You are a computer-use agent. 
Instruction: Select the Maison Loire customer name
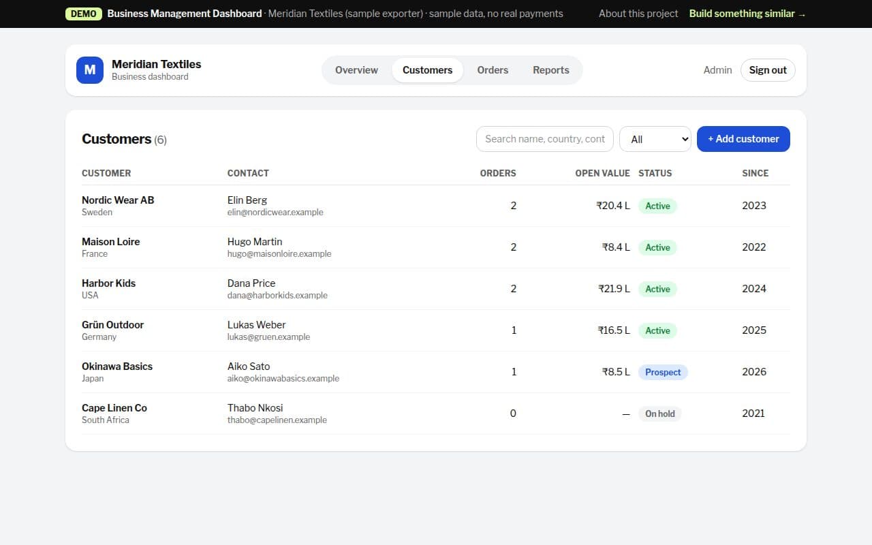click(x=110, y=242)
